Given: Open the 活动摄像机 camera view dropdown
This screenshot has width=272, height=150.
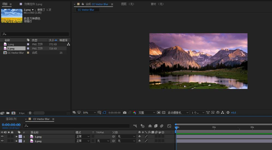Looking at the screenshot, I should (x=178, y=113).
